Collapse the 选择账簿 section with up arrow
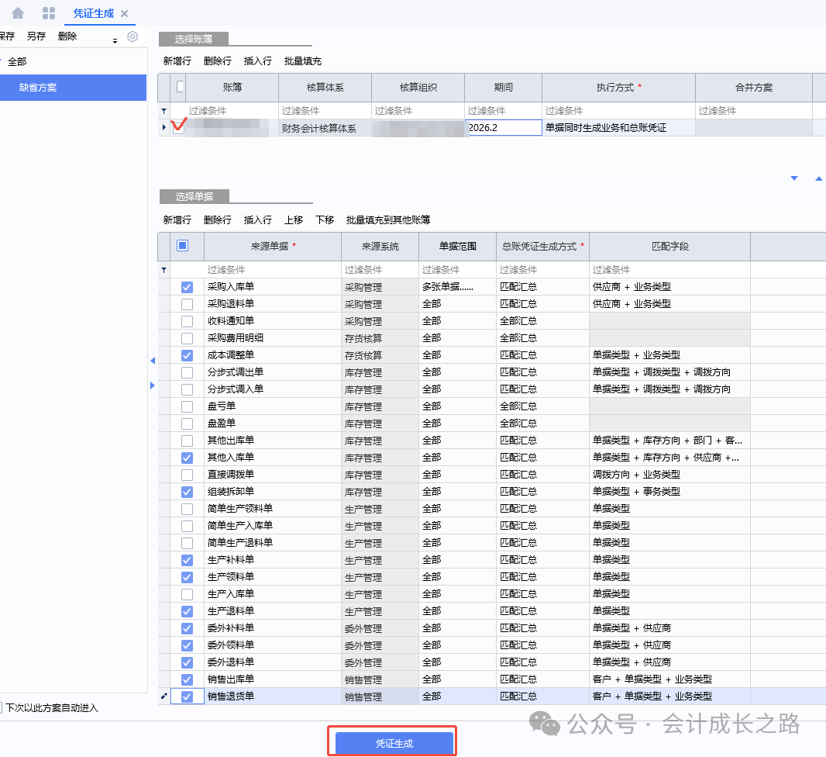This screenshot has width=826, height=757. point(819,178)
